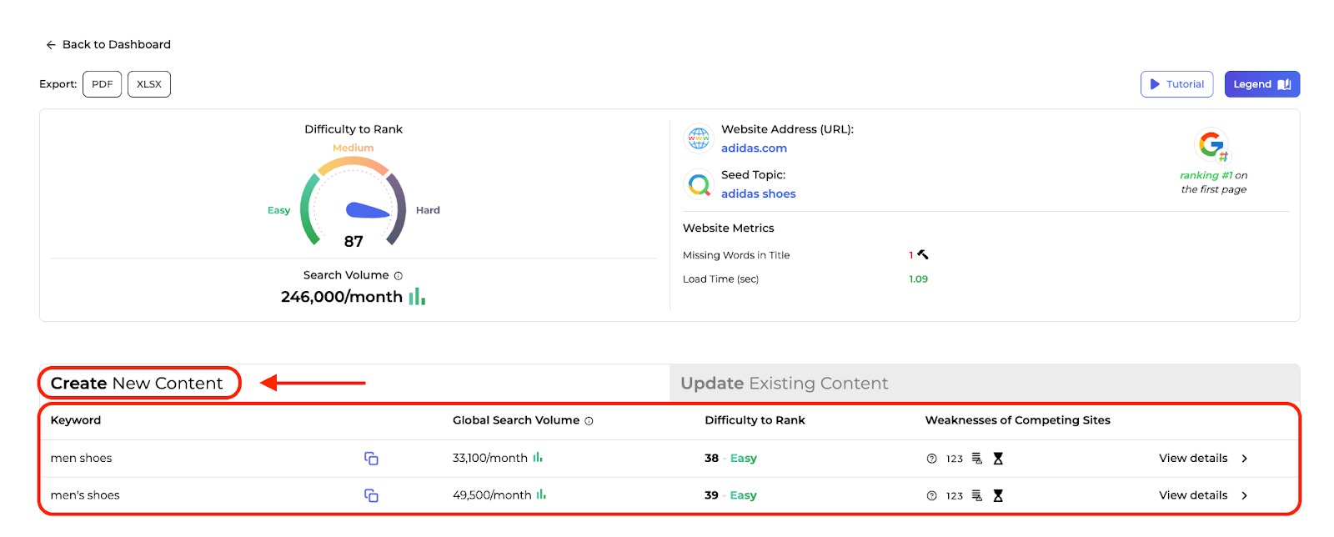
Task: Click the 246,000/month search volume value
Action: click(x=342, y=297)
